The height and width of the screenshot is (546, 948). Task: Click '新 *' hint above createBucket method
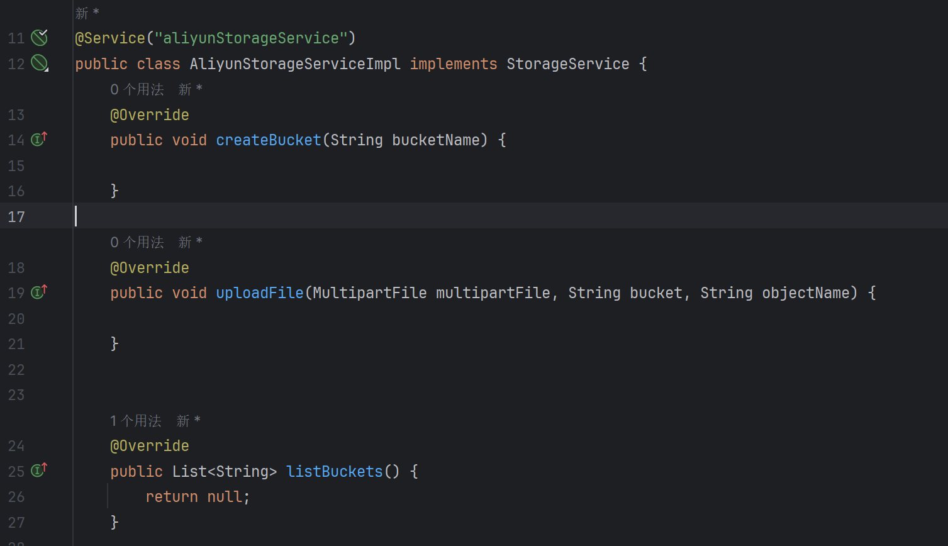coord(190,89)
